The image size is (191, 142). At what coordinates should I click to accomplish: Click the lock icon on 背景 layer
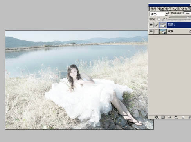point(190,31)
